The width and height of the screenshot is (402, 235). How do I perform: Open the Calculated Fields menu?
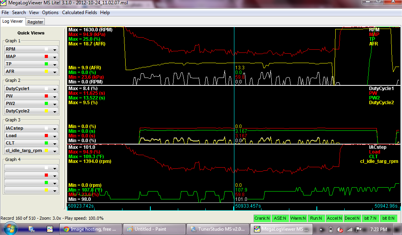click(x=79, y=13)
